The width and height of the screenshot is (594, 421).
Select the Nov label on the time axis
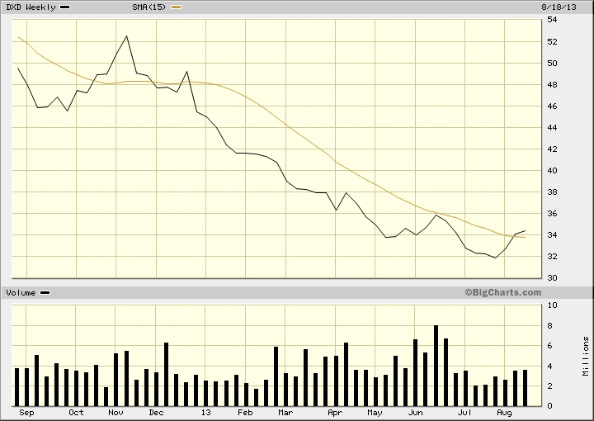click(x=115, y=413)
